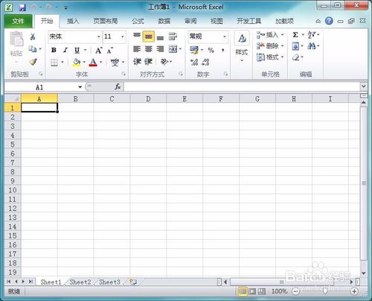Decrease decimal places

[205, 62]
